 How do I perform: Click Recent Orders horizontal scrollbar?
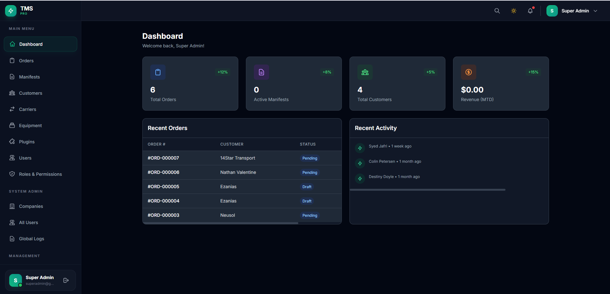tap(220, 223)
